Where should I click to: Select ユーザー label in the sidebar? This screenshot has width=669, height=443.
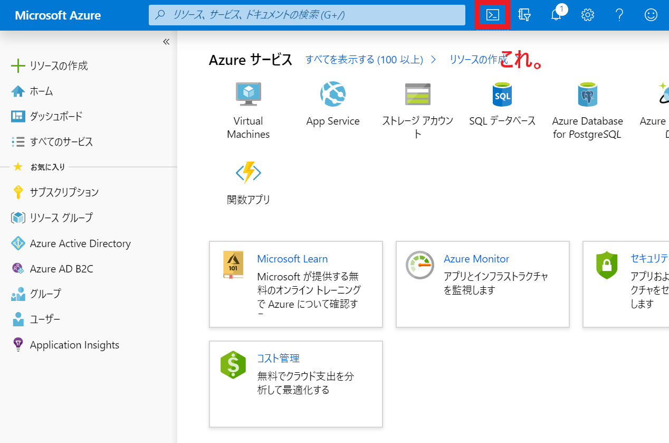tap(45, 319)
